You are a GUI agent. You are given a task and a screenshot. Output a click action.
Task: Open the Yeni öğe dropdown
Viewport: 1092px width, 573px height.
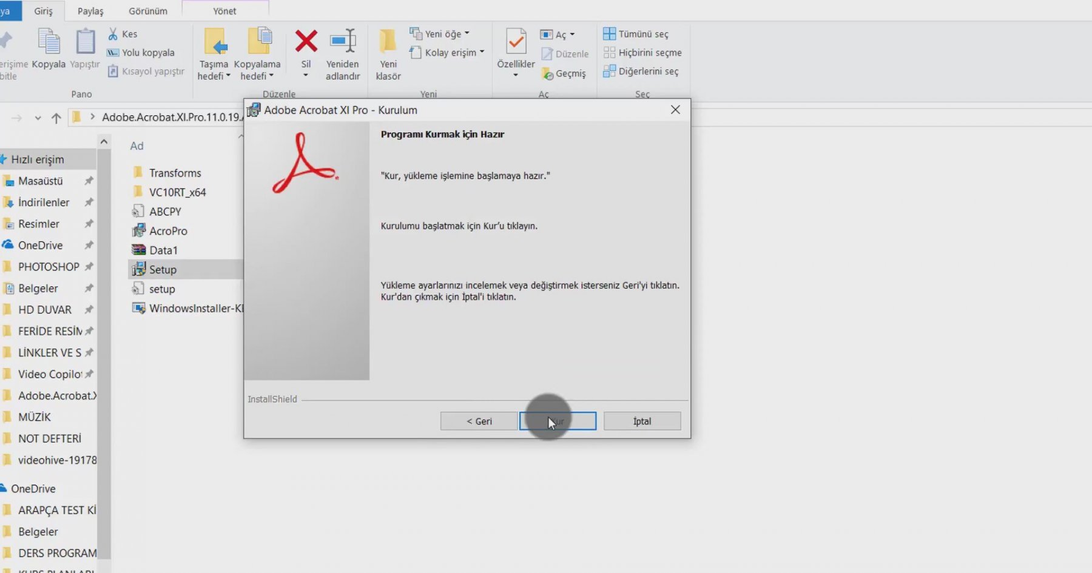pos(440,34)
